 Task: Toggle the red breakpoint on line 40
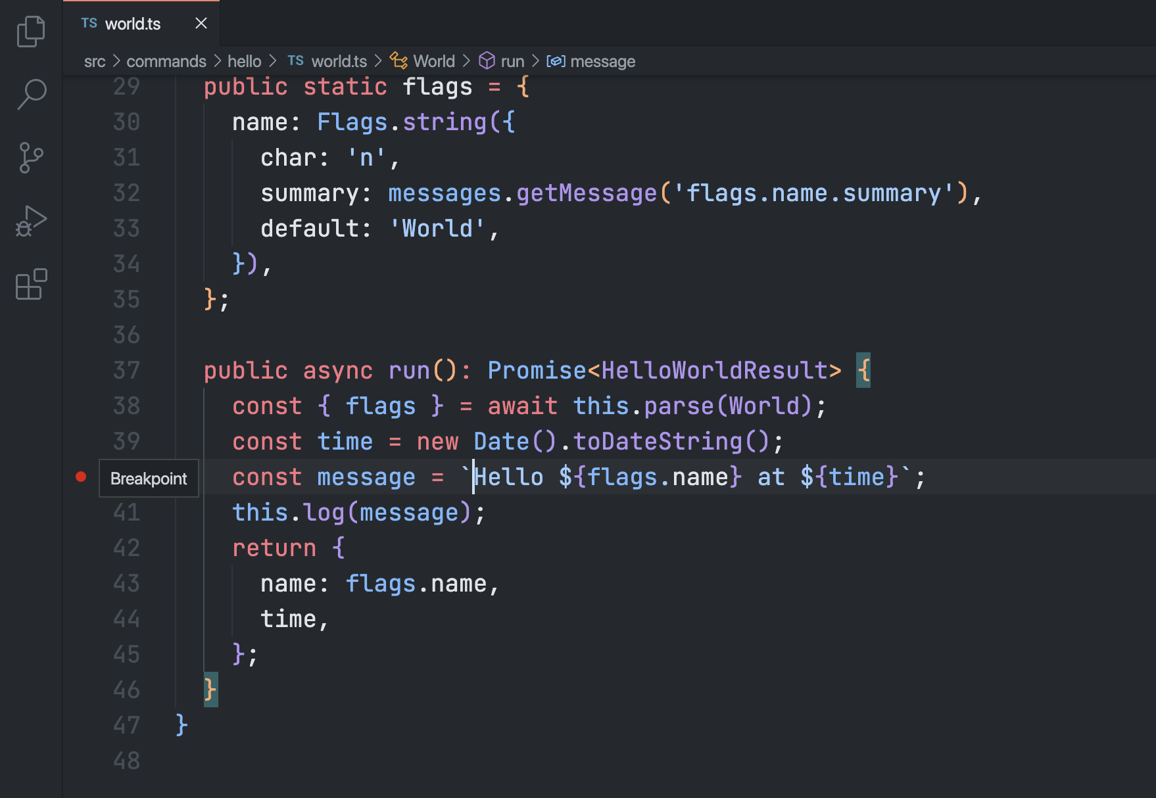[x=81, y=477]
